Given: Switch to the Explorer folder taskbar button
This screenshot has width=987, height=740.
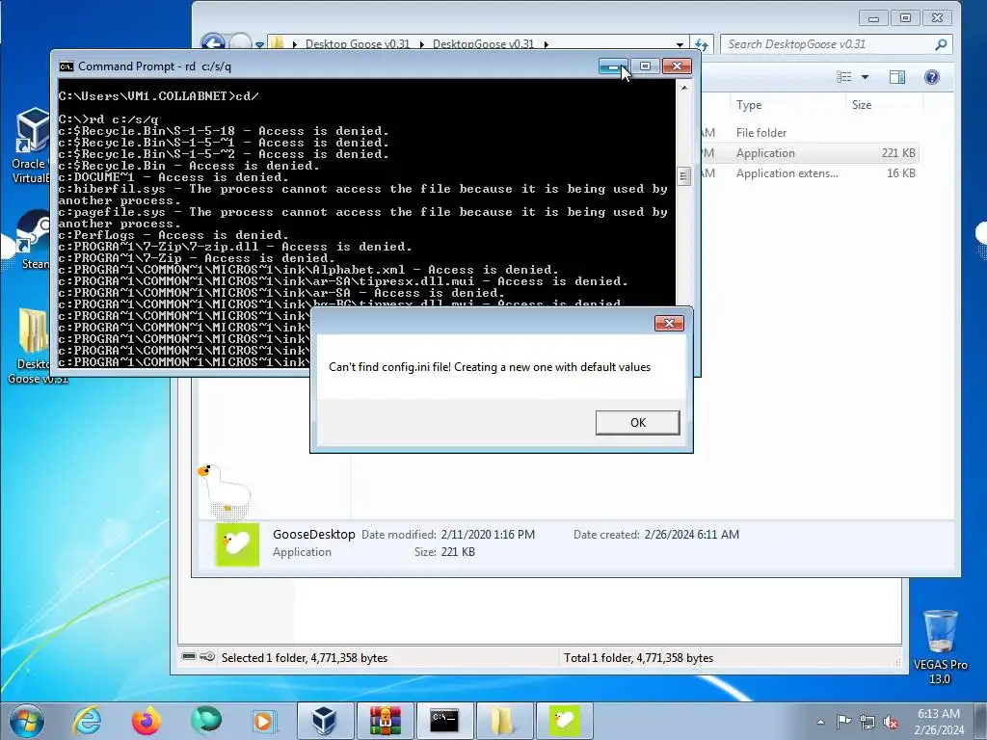Looking at the screenshot, I should pos(503,721).
